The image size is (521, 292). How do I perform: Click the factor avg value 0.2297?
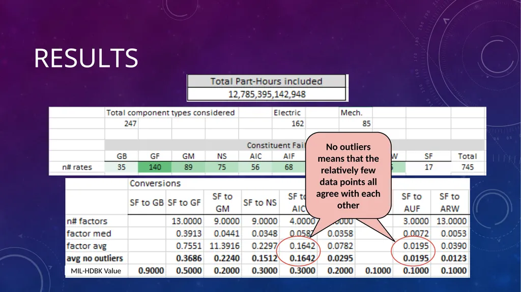click(x=265, y=246)
